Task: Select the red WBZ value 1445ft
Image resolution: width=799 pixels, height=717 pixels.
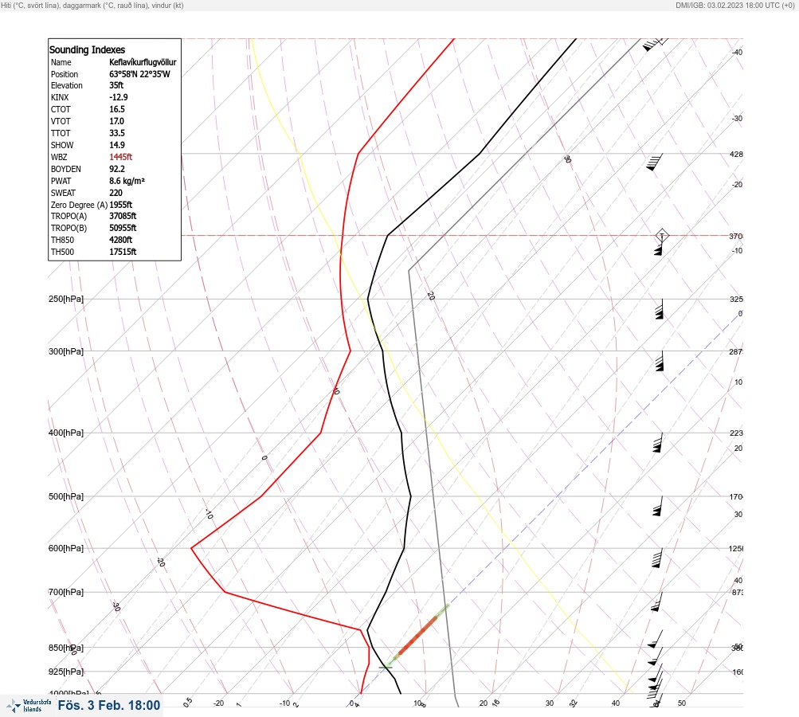Action: tap(121, 157)
